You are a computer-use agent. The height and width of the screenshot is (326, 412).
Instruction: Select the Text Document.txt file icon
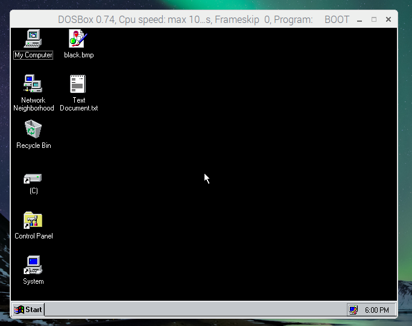78,84
